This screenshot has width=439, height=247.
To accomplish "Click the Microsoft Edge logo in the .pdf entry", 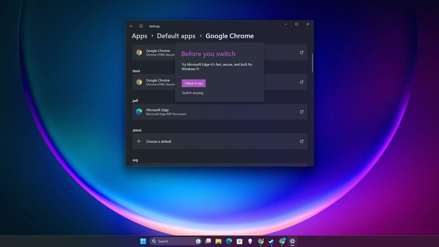I will tap(139, 112).
